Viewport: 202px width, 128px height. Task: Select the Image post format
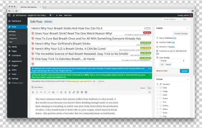[157, 91]
